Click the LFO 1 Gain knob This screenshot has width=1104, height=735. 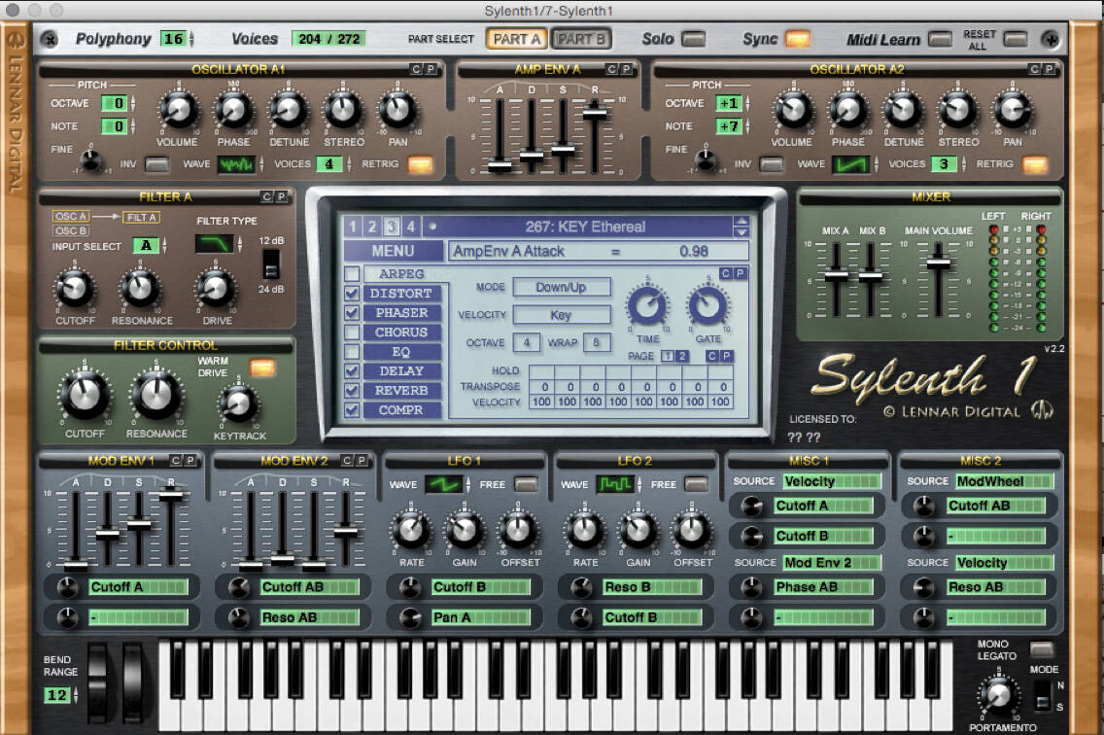click(465, 531)
